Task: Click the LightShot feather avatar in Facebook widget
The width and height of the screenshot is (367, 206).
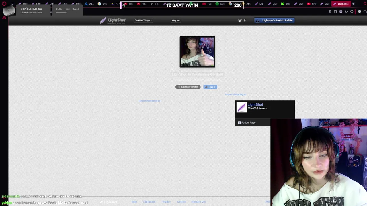Action: coord(241,107)
